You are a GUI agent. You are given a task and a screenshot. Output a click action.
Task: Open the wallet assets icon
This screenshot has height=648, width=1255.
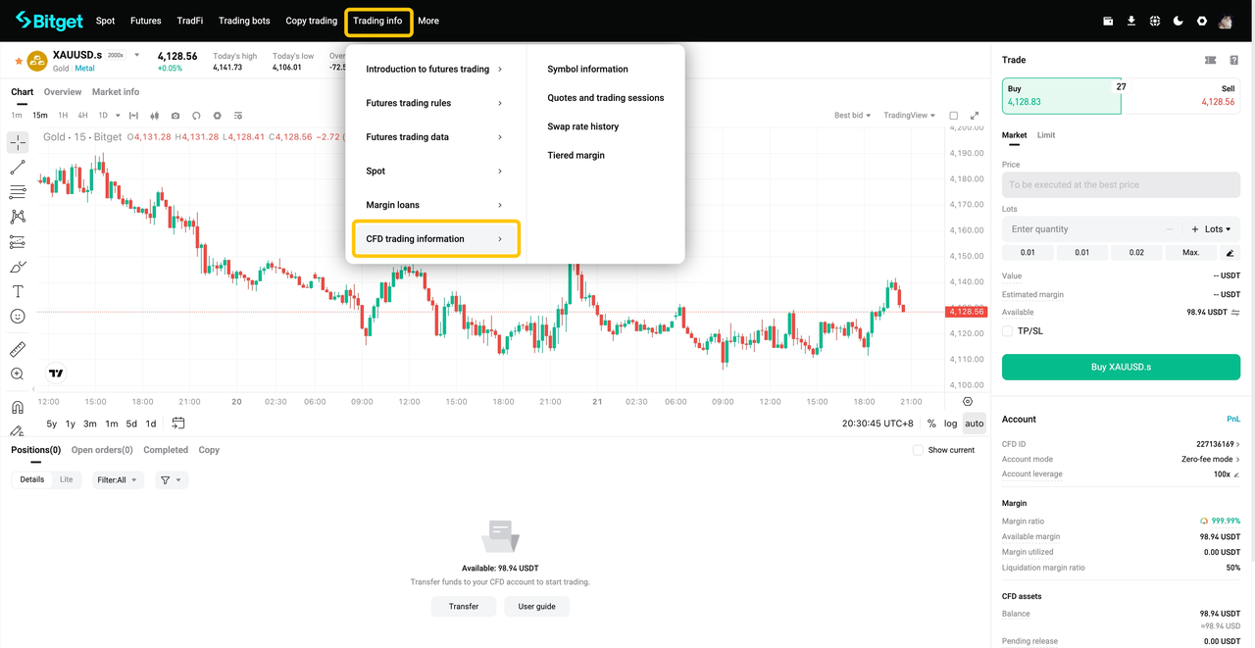[x=1108, y=21]
